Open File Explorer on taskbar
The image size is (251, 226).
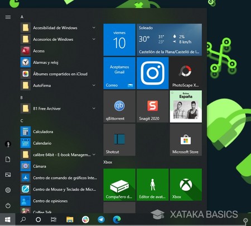click(x=70, y=219)
